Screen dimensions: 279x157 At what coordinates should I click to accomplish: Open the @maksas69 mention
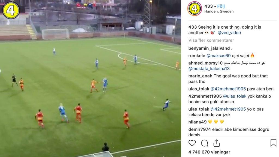[219, 56]
